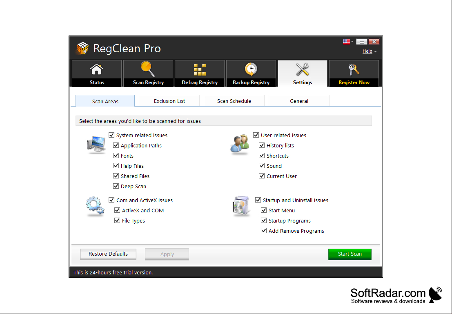Toggle Application Paths checkbox

[116, 145]
